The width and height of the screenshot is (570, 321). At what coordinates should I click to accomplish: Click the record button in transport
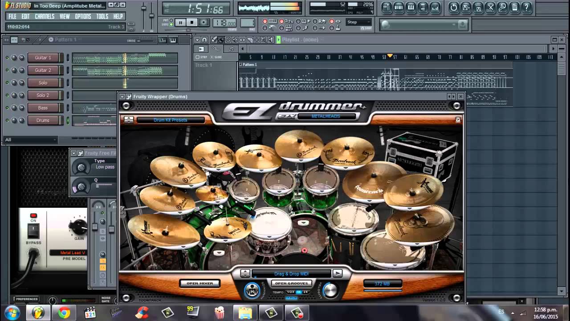coord(204,22)
